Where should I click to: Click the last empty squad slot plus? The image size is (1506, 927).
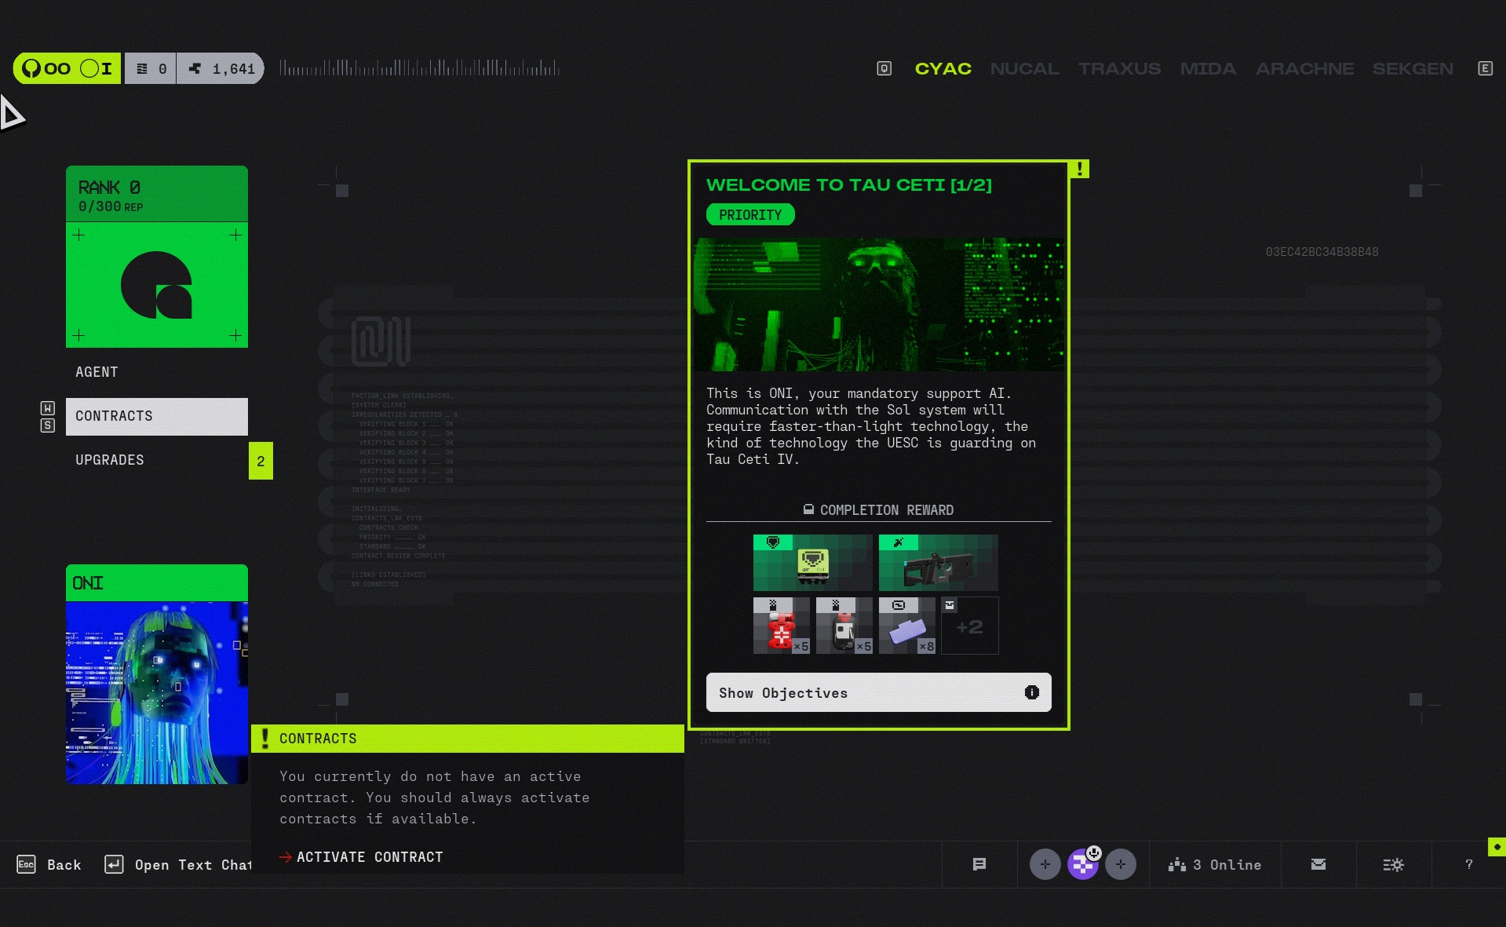(x=1121, y=865)
